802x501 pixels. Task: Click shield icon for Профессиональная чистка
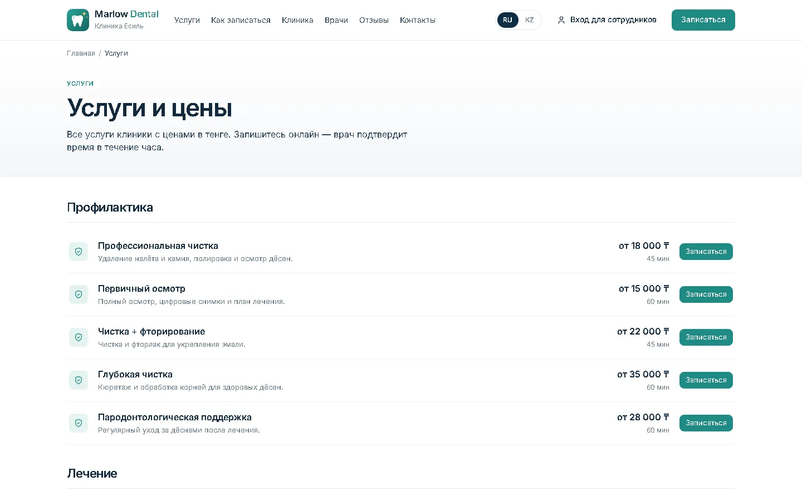[79, 252]
